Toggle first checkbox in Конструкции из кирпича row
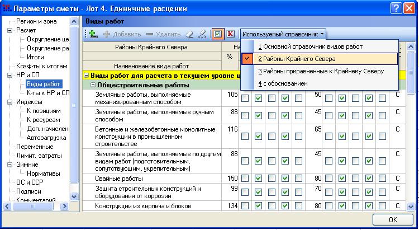This screenshot has height=230, width=419. click(x=245, y=205)
